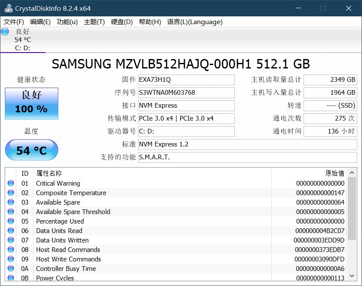
Task: Click the firmware field EXA73H1Q
Action: coord(186,80)
